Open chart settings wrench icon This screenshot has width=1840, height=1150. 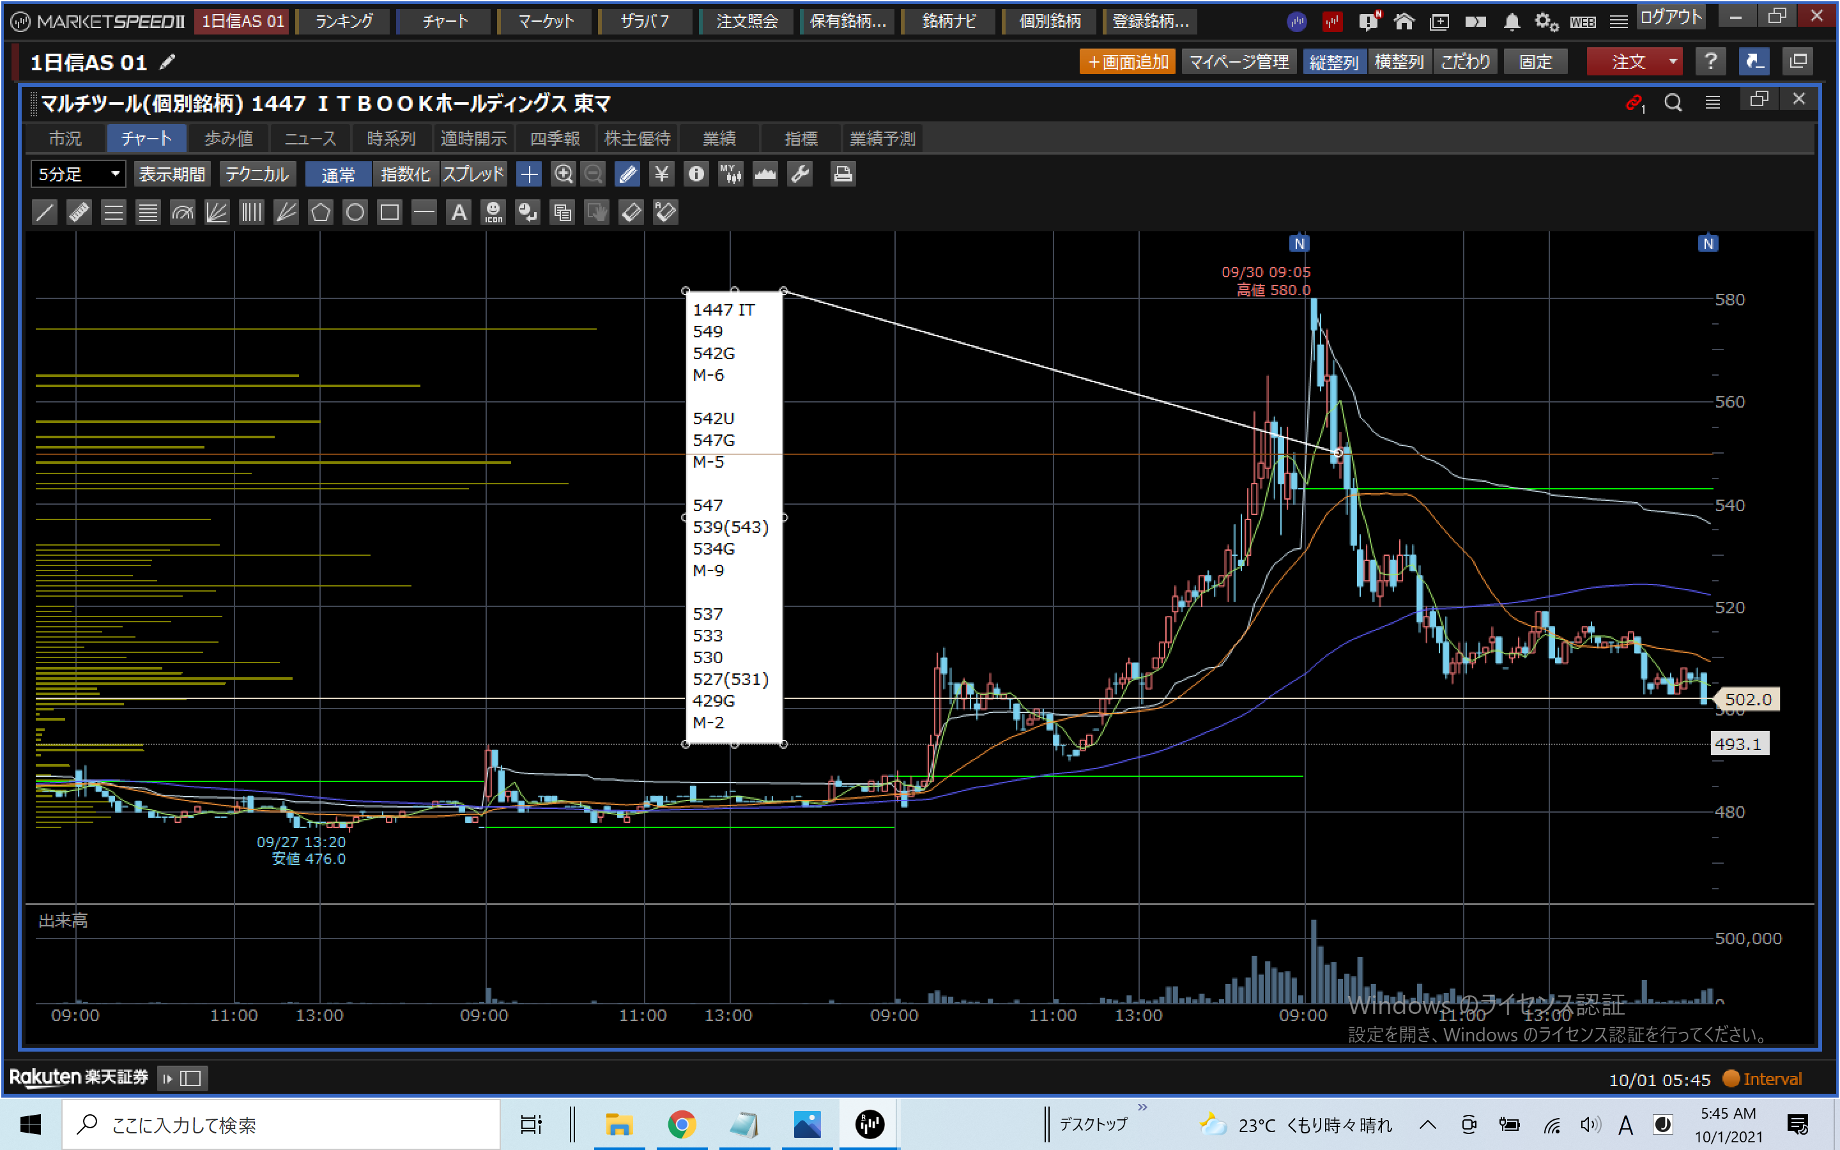[800, 174]
